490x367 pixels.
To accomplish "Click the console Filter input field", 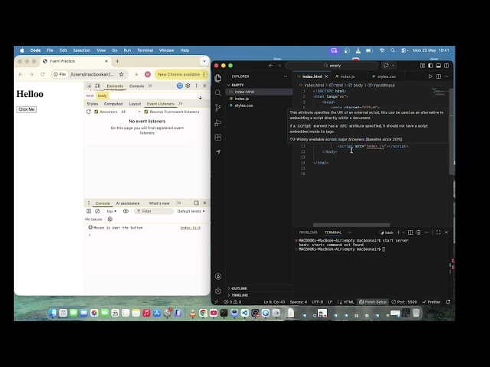I will tap(153, 211).
